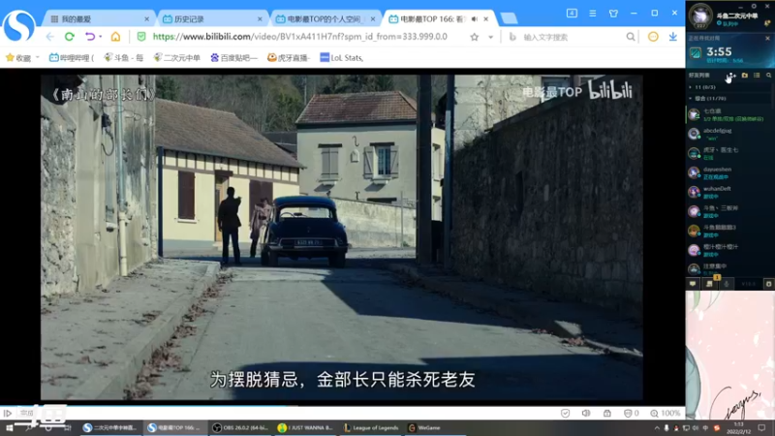Open the 斗鱼 bookmark
The width and height of the screenshot is (775, 436).
(x=124, y=58)
